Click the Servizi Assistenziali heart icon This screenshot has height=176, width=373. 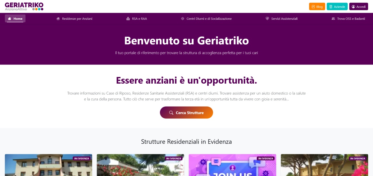[x=267, y=19]
